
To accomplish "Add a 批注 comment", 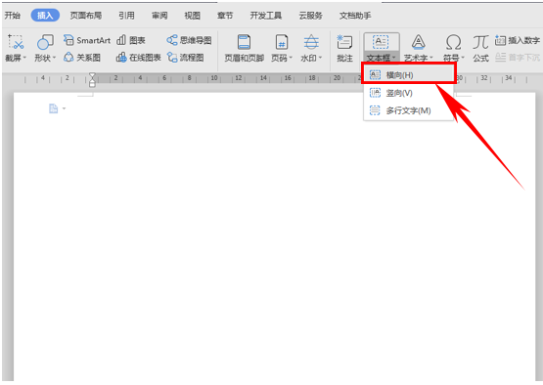I will point(344,49).
